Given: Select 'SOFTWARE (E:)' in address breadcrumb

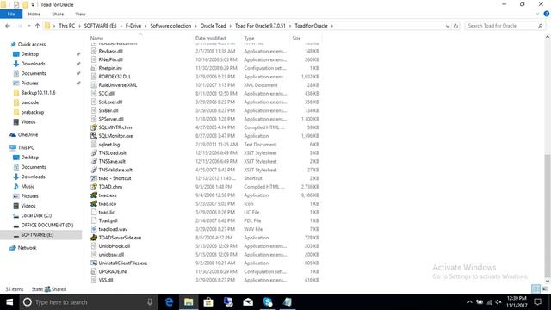Looking at the screenshot, I should pyautogui.click(x=100, y=26).
